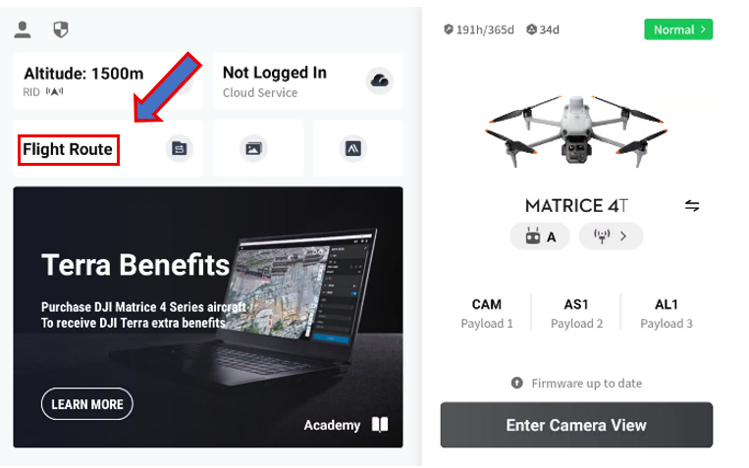Click the Flight Route library icon
This screenshot has height=468, width=749.
coord(179,148)
